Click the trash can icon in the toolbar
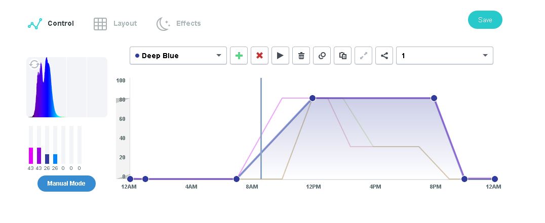Screen dimensions: 545x223 (x=301, y=56)
